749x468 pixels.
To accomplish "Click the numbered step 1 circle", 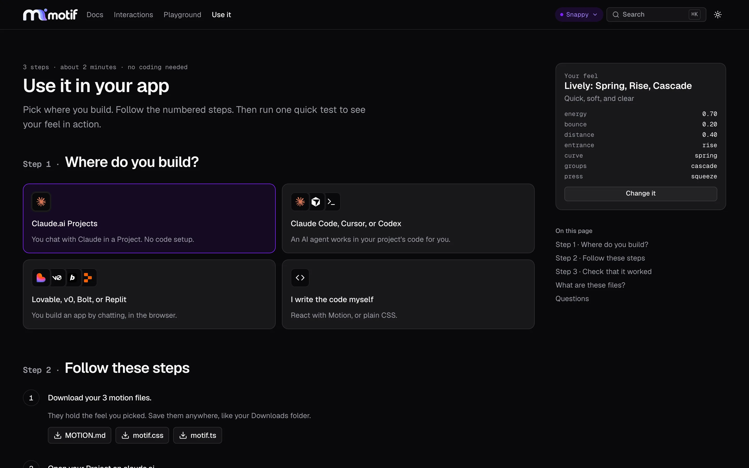I will [x=31, y=398].
